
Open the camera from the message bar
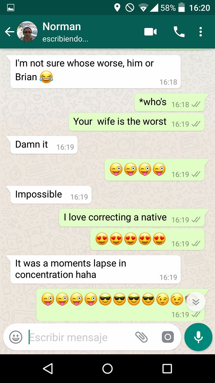click(168, 337)
